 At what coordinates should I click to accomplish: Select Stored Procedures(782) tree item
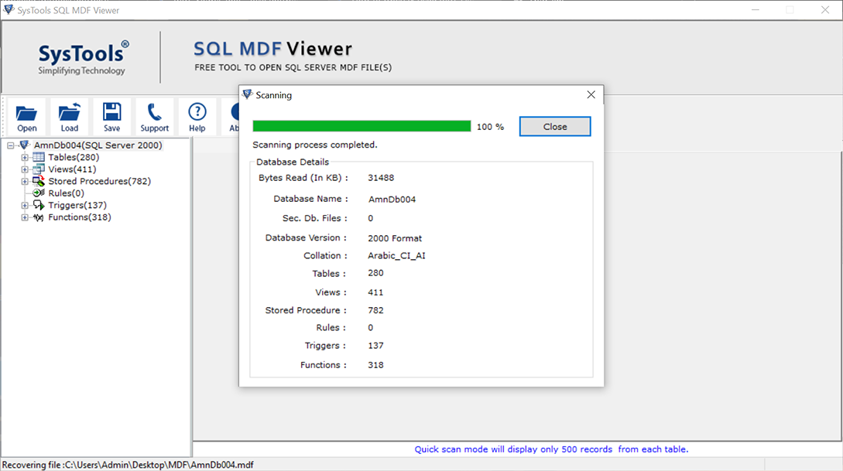point(99,181)
